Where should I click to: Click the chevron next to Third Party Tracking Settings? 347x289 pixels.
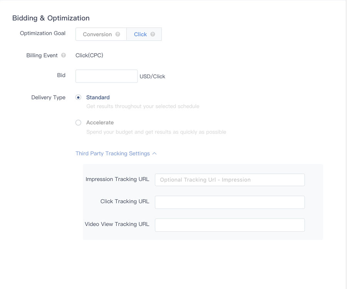pos(154,153)
